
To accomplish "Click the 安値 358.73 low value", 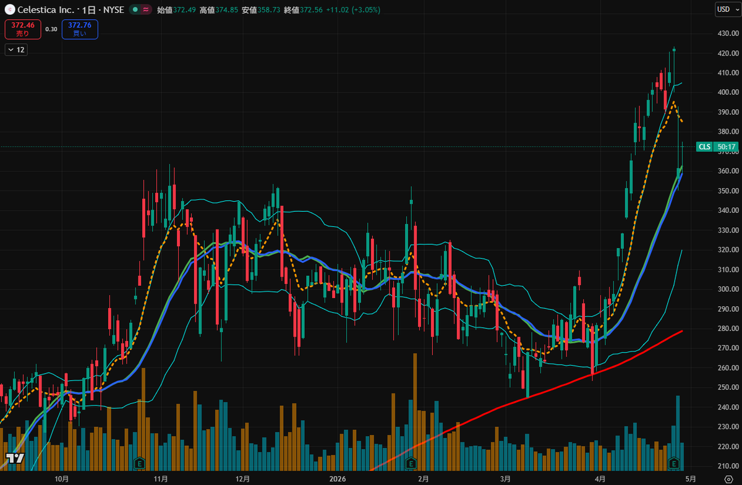I will click(260, 10).
